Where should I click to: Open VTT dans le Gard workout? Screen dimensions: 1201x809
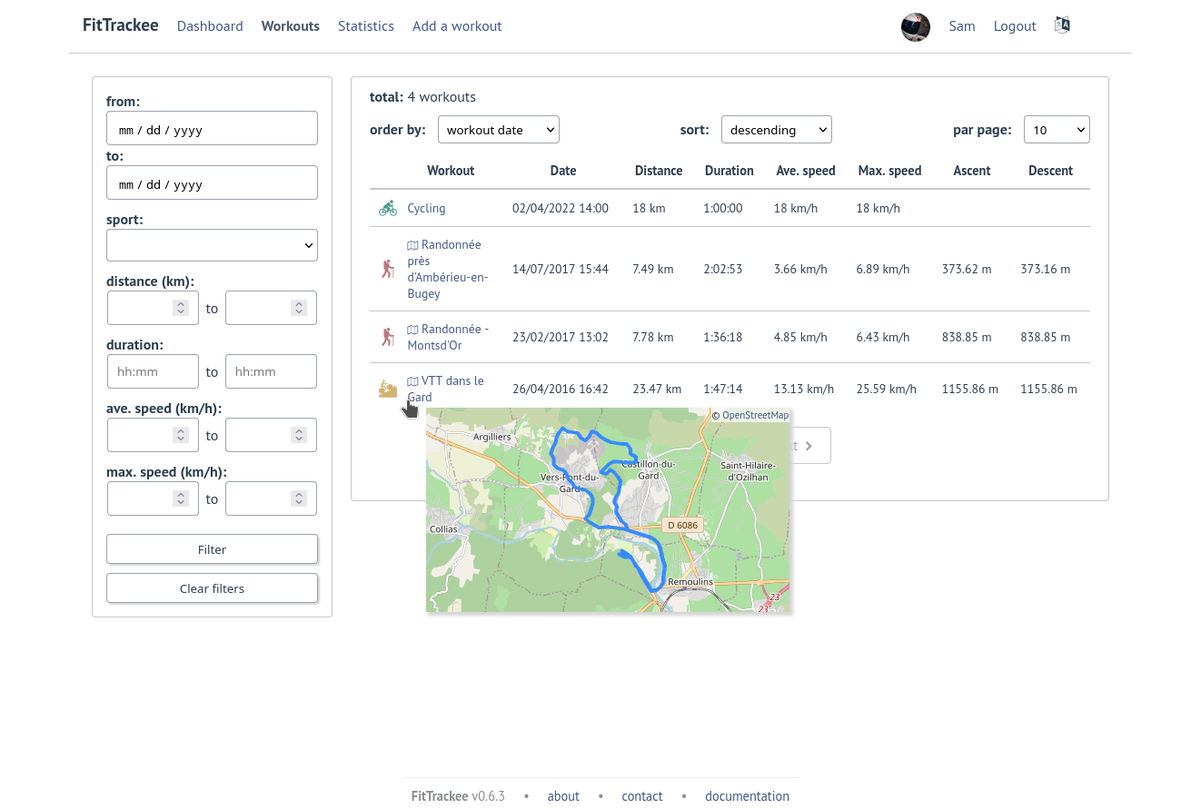pyautogui.click(x=445, y=389)
